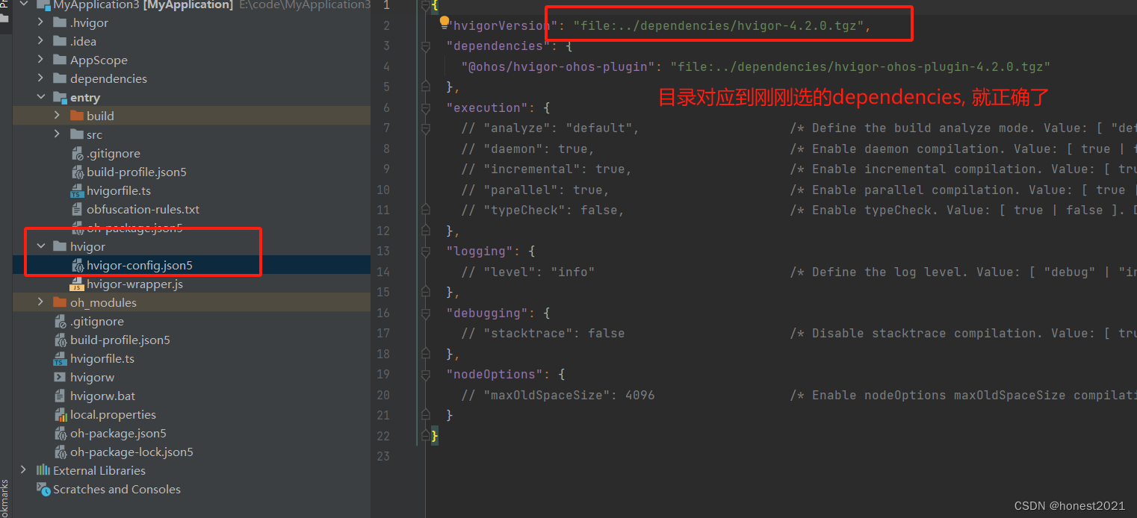The height and width of the screenshot is (518, 1137).
Task: Expand the AppScope folder
Action: [x=42, y=60]
